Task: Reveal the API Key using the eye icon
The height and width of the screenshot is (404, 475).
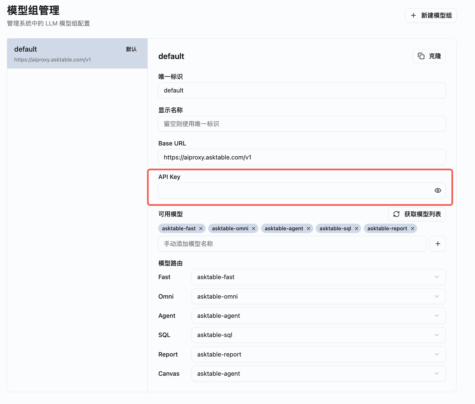Action: coord(438,190)
